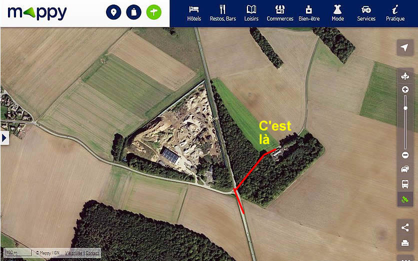Print the map using printer icon

405,243
